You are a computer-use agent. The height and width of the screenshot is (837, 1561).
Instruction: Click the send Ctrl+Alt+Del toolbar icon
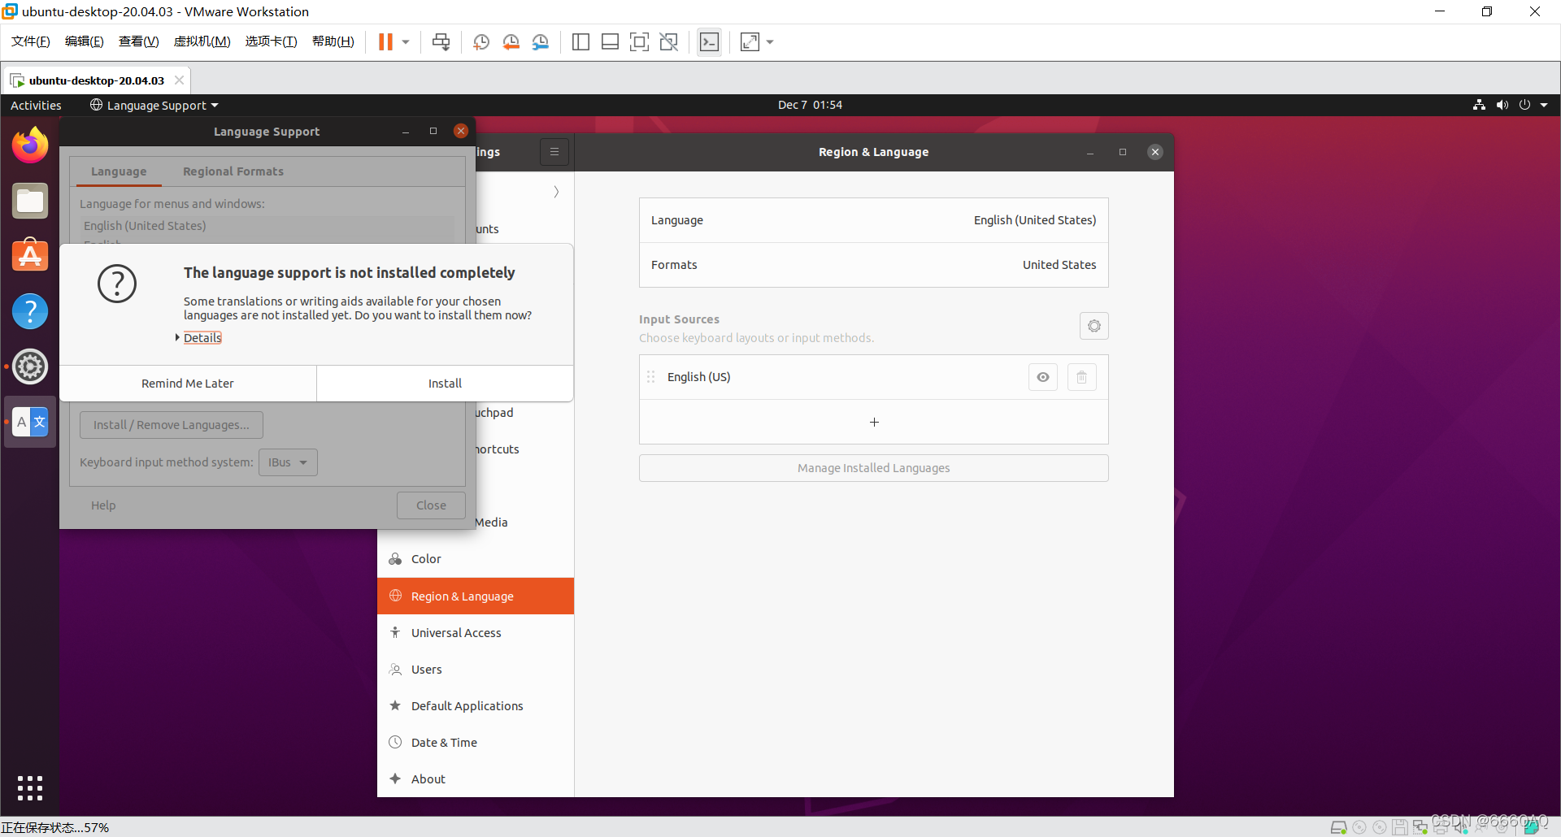(441, 41)
